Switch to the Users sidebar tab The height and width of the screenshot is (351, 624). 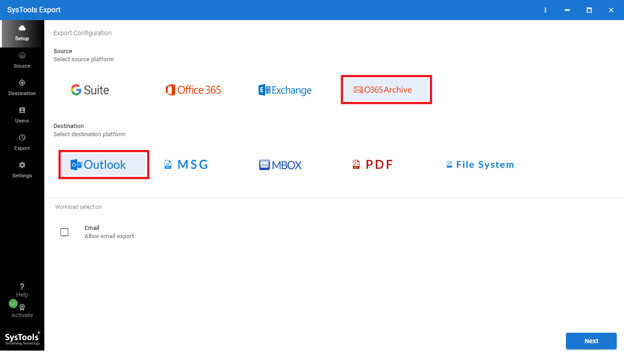coord(22,116)
